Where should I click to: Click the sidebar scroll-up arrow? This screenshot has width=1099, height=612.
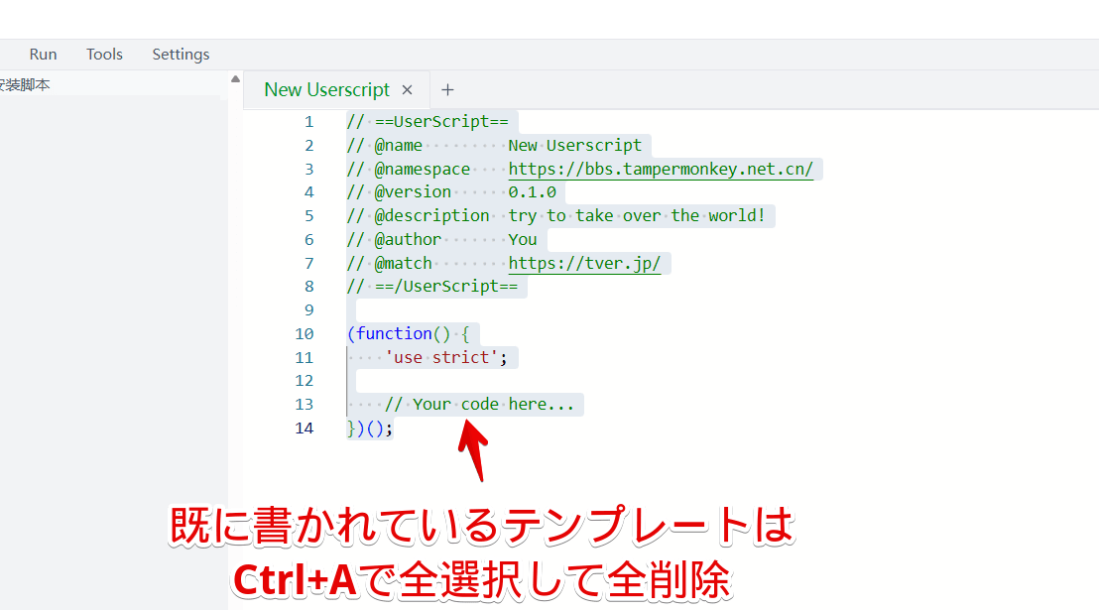click(x=235, y=79)
